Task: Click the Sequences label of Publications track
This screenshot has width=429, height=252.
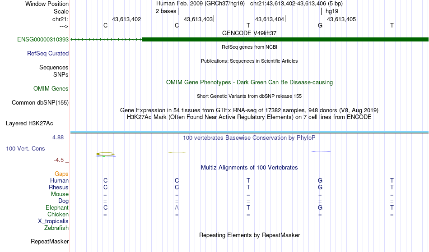Action: point(54,68)
